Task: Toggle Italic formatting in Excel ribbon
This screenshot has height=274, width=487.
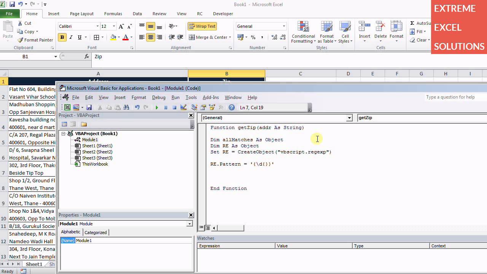Action: (71, 37)
